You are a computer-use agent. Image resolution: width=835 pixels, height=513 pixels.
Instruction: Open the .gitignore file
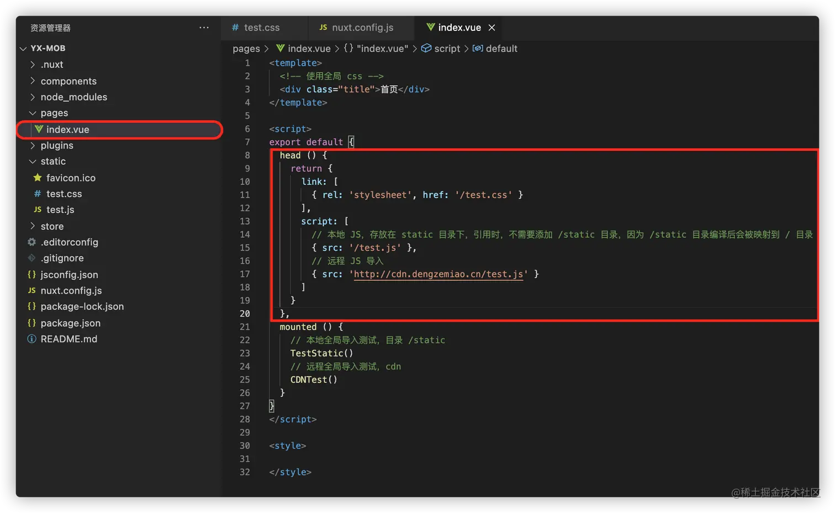click(x=62, y=258)
